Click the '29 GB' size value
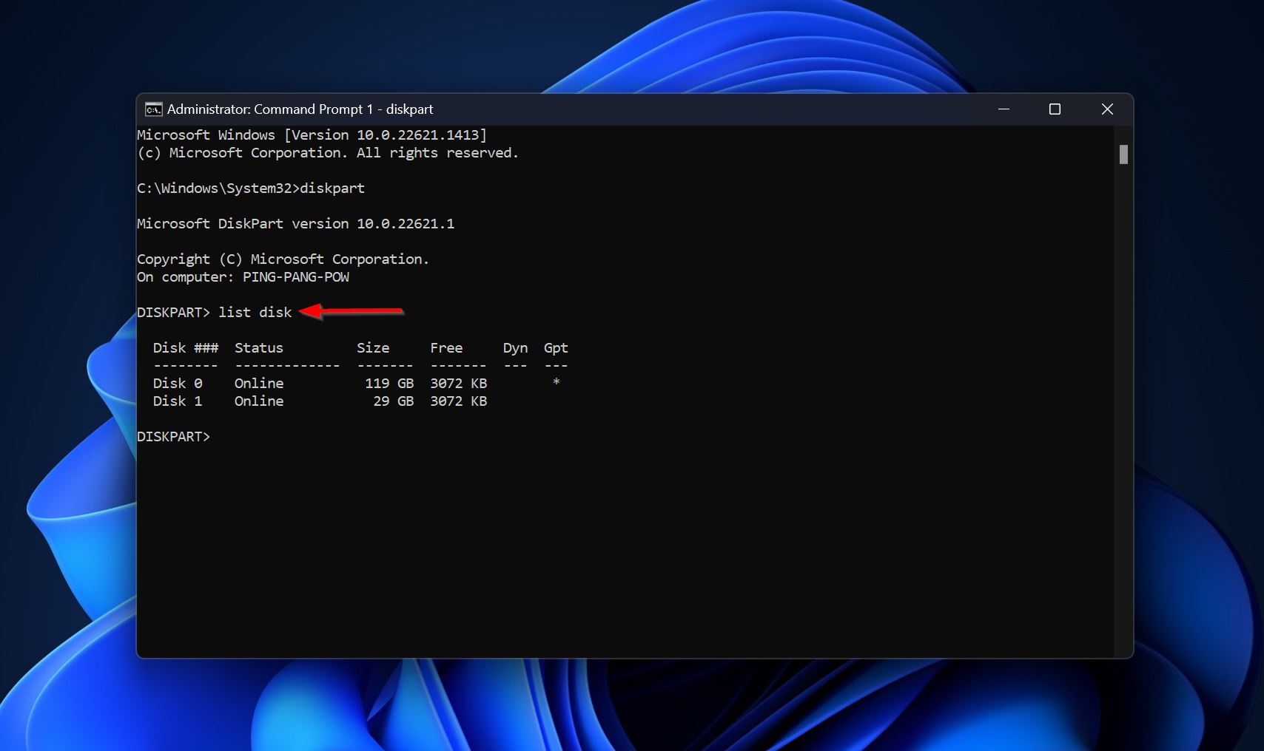The width and height of the screenshot is (1264, 751). point(393,401)
